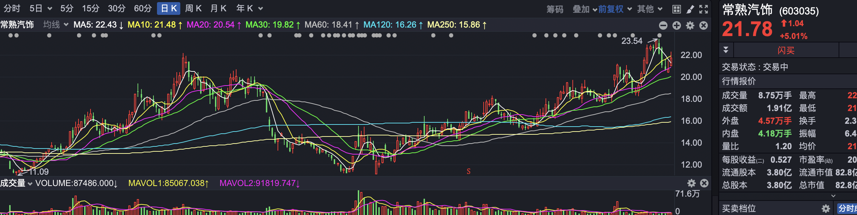Expand the quote details chevron below 总股本
The height and width of the screenshot is (215, 857).
click(833, 196)
